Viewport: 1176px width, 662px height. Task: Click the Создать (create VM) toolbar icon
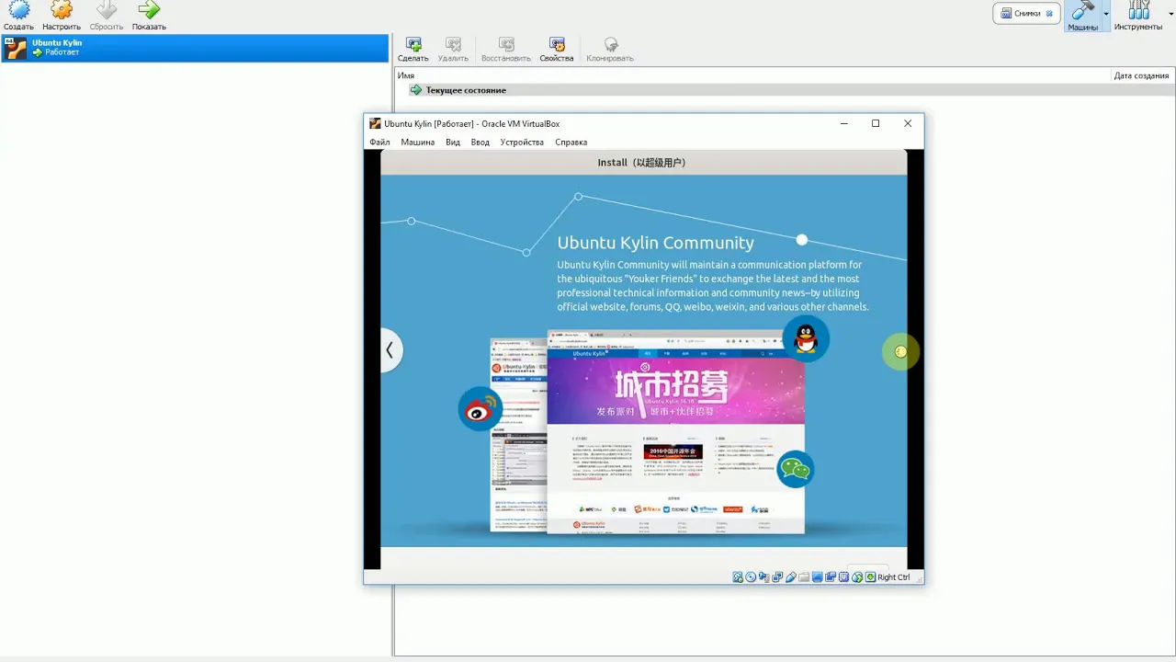pyautogui.click(x=18, y=10)
